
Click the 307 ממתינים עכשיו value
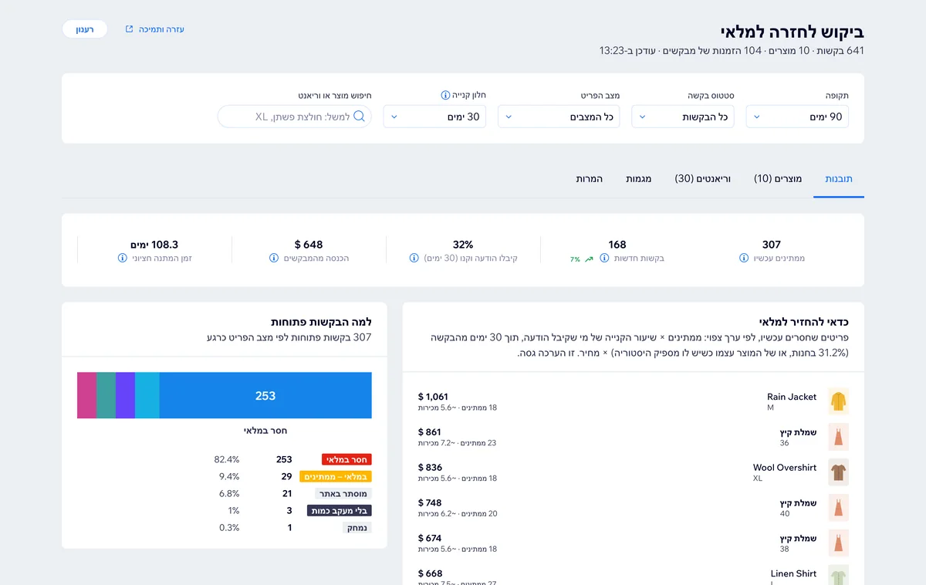[x=772, y=245]
